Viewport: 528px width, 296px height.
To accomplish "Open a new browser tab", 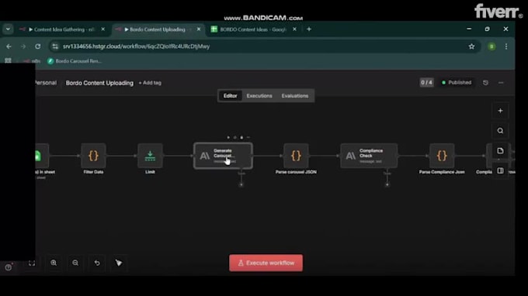I will pyautogui.click(x=309, y=29).
